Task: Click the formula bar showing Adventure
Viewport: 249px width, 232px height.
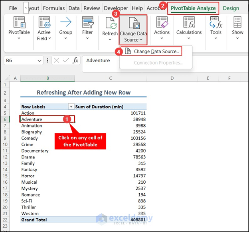Action: (x=165, y=63)
